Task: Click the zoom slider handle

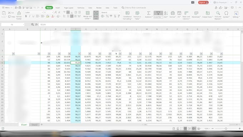Action: [226, 129]
